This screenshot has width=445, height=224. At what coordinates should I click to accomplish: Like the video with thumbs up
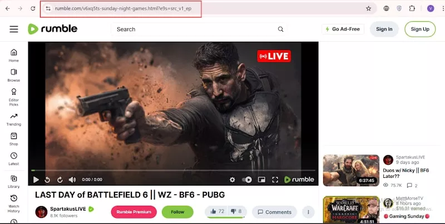pyautogui.click(x=217, y=211)
